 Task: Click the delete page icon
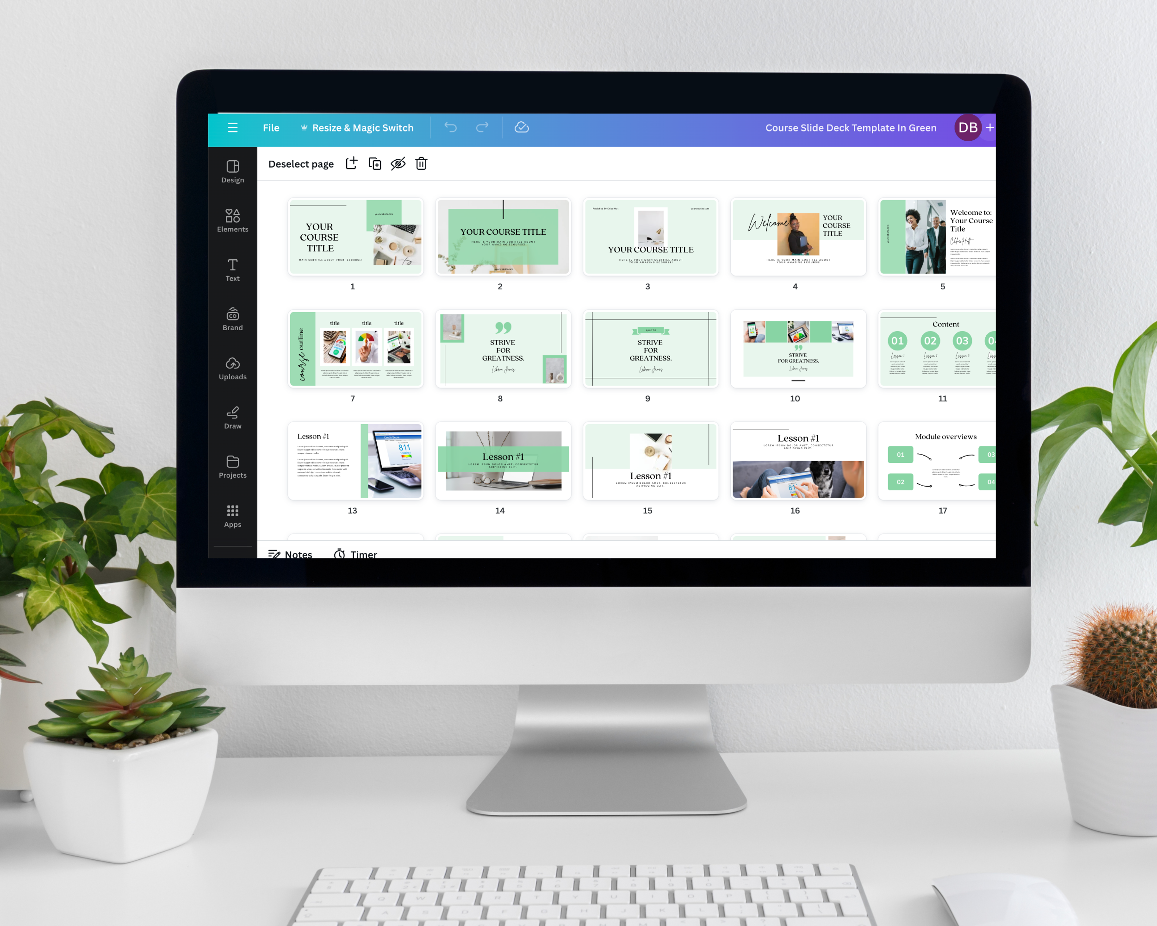point(422,164)
